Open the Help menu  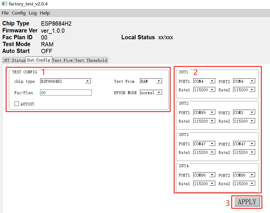point(45,13)
